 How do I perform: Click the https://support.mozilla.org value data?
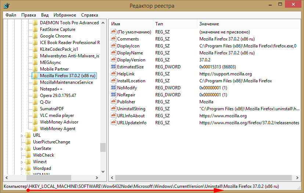tap(225, 74)
